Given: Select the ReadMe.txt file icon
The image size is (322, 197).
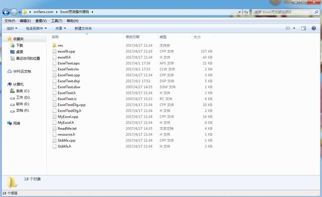Looking at the screenshot, I should (54, 129).
